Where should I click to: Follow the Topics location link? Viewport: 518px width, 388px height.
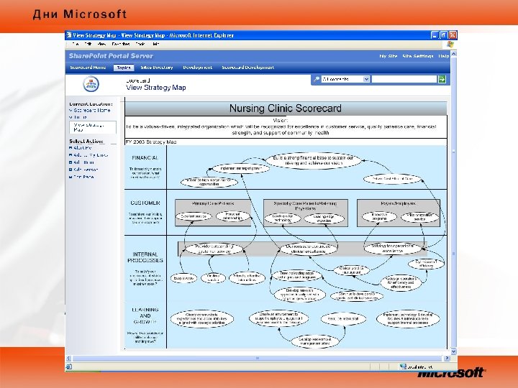pyautogui.click(x=81, y=117)
